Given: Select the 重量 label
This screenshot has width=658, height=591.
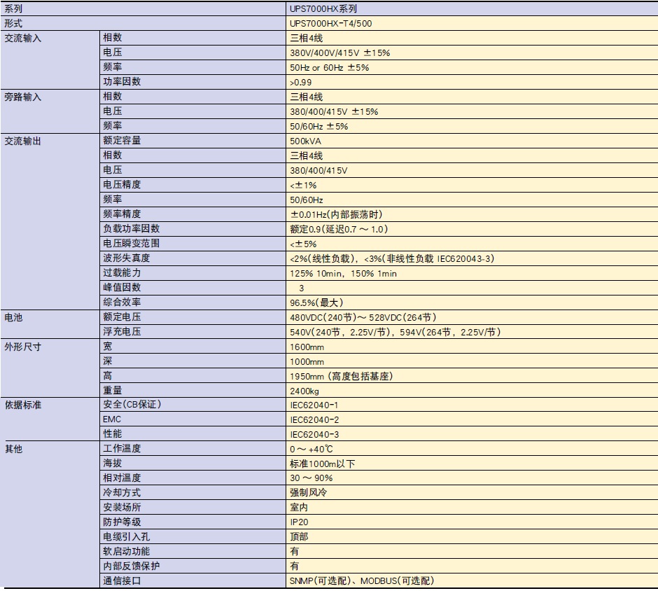Looking at the screenshot, I should tap(113, 390).
